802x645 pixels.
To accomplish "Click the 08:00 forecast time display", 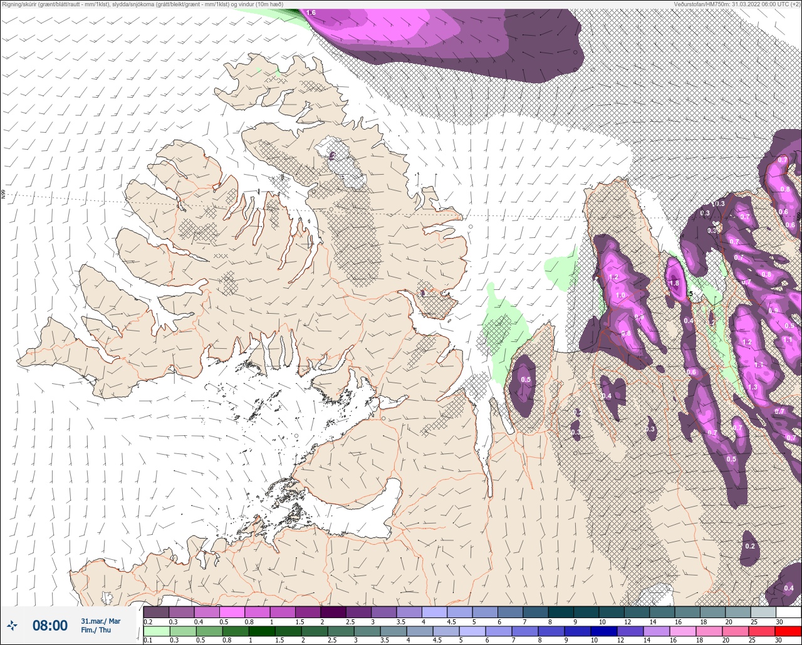I will (50, 626).
